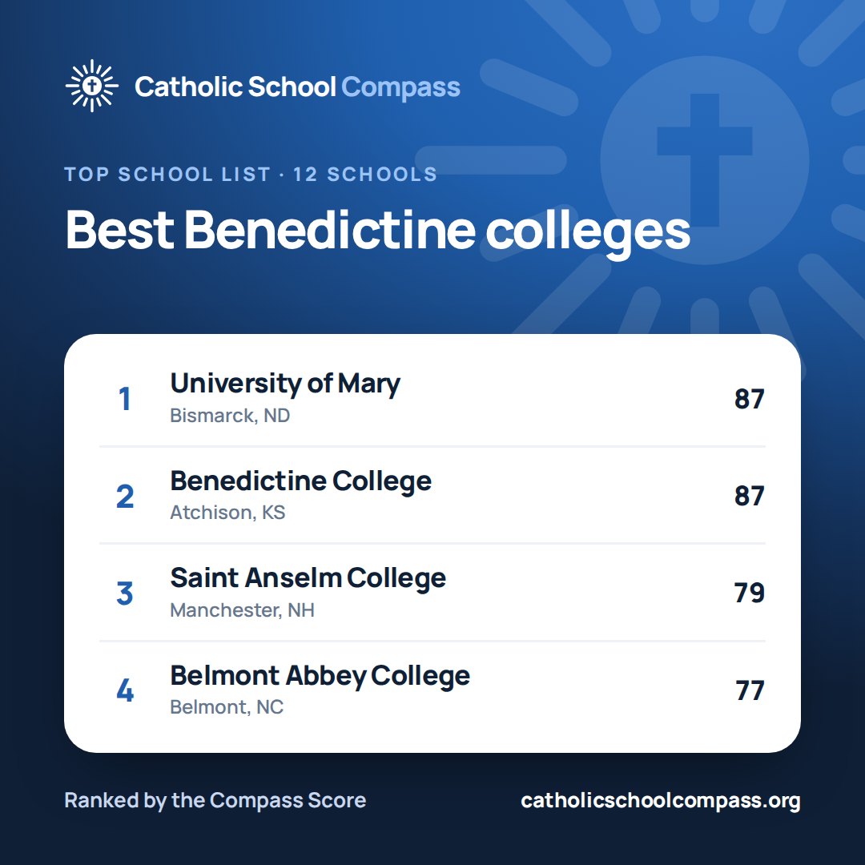Click the "Best Benedictine colleges" heading
The width and height of the screenshot is (865, 865).
point(377,231)
